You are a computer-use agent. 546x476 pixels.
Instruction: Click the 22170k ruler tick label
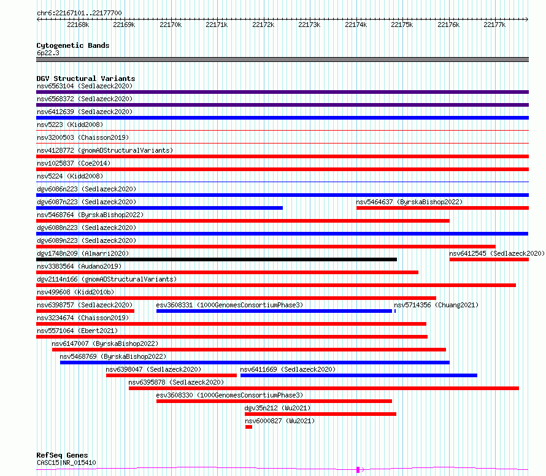[171, 25]
